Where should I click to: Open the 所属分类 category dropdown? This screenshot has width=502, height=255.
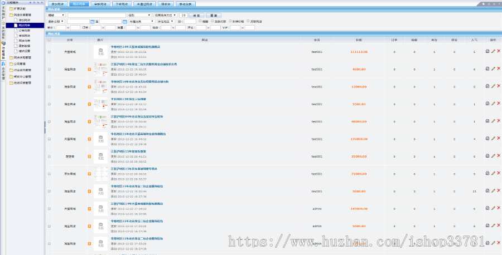coord(142,21)
